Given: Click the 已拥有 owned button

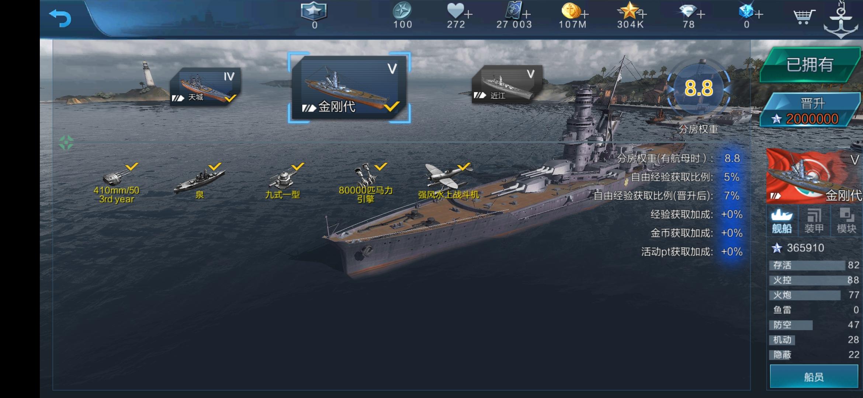Looking at the screenshot, I should pos(810,65).
